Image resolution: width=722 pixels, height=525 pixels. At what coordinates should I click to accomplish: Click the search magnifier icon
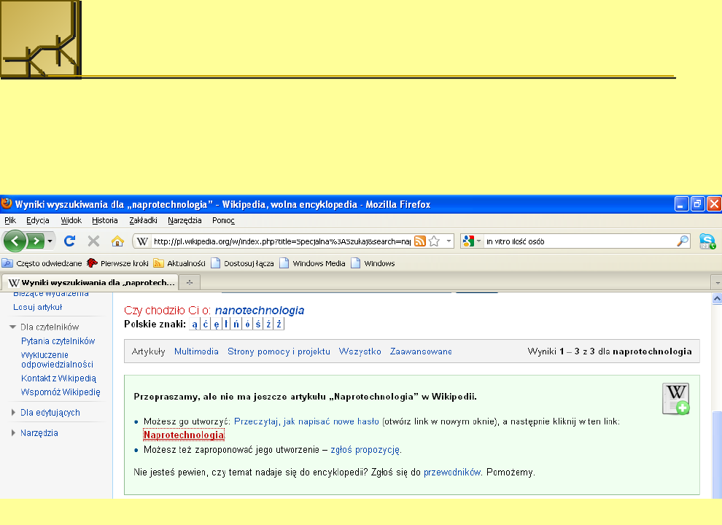(x=683, y=241)
